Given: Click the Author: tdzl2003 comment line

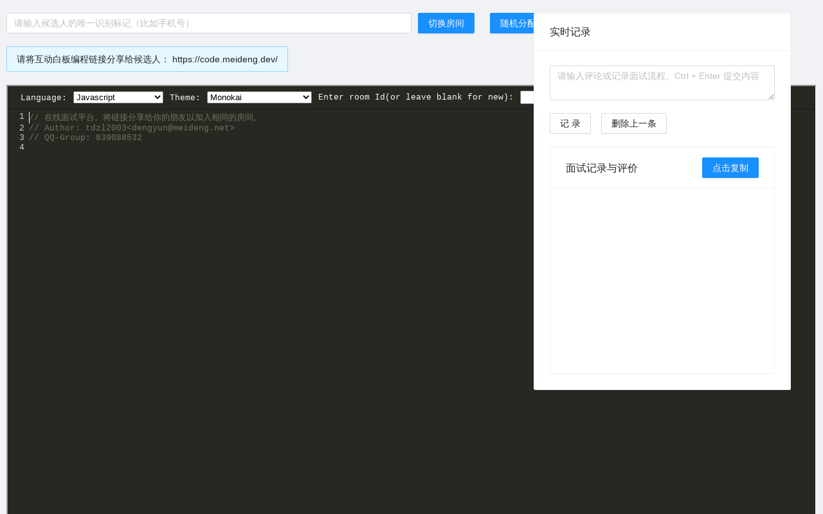Looking at the screenshot, I should (132, 128).
